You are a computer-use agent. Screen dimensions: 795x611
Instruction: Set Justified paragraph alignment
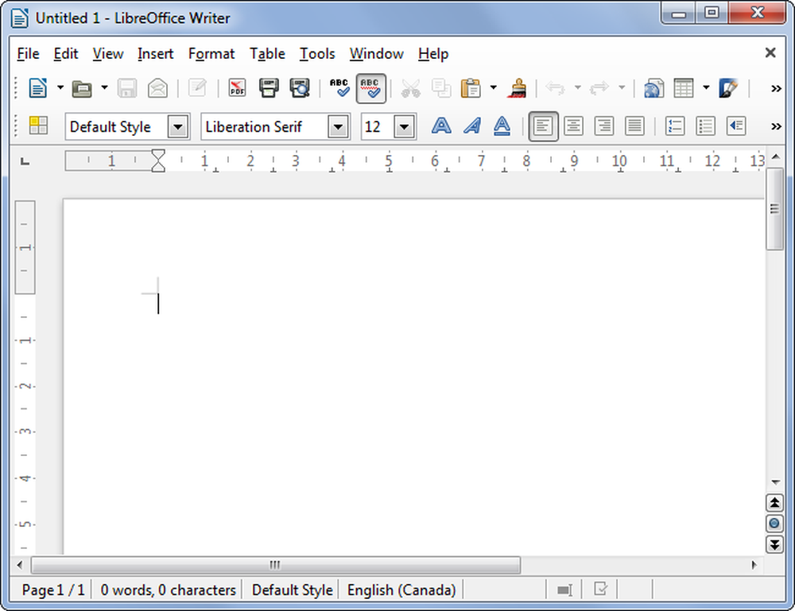coord(634,126)
